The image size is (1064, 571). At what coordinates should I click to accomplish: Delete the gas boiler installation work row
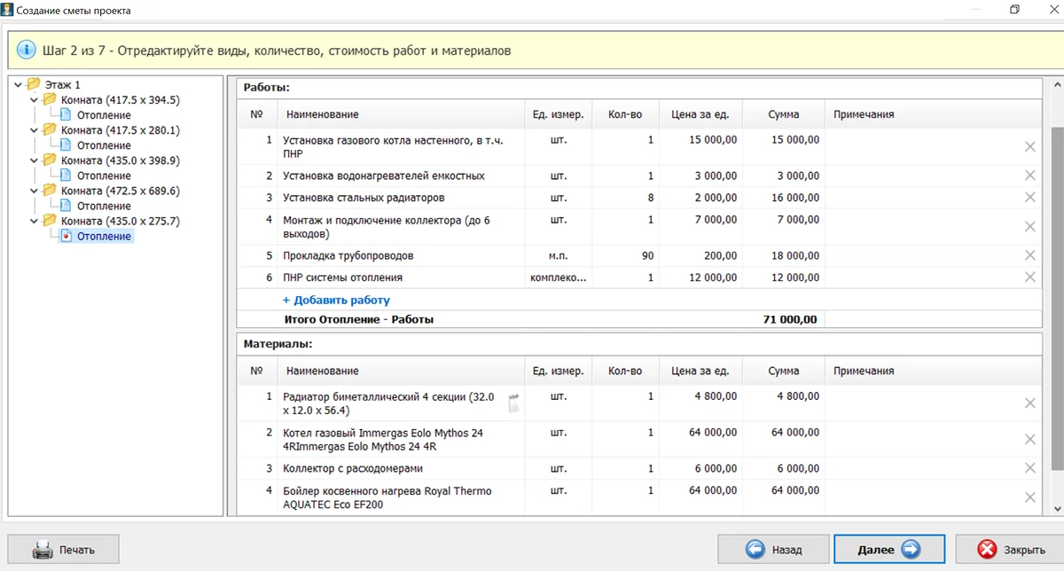click(x=1029, y=147)
